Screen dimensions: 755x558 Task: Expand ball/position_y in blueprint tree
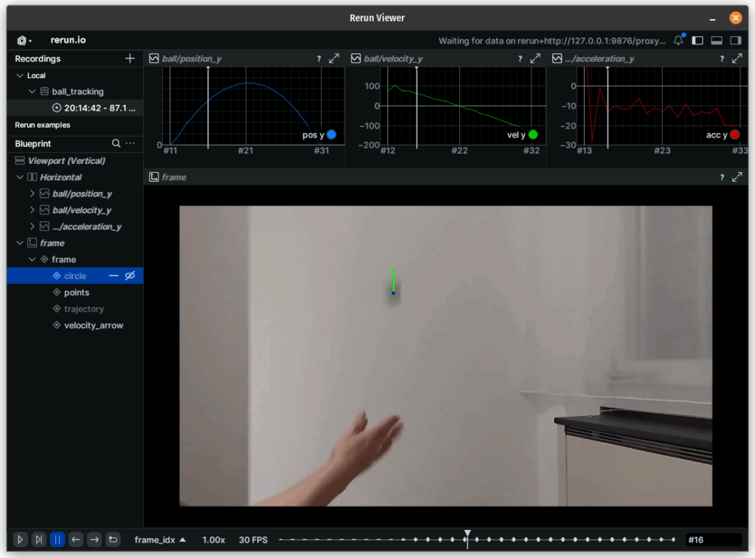32,193
